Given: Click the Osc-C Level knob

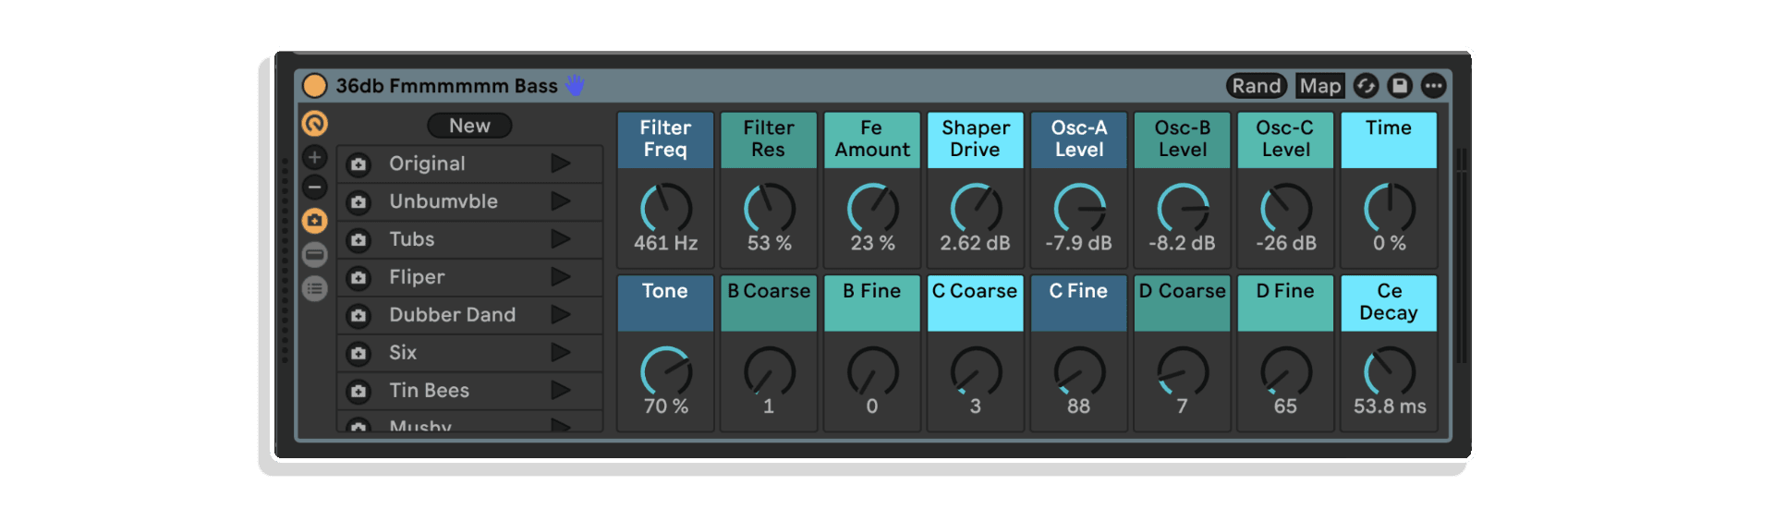Looking at the screenshot, I should 1287,208.
